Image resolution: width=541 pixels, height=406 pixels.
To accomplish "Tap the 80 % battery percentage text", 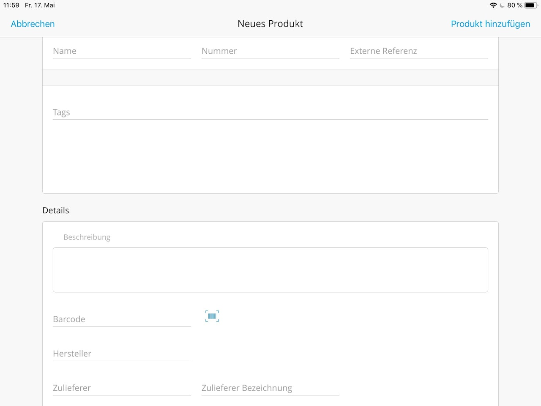I will [514, 5].
